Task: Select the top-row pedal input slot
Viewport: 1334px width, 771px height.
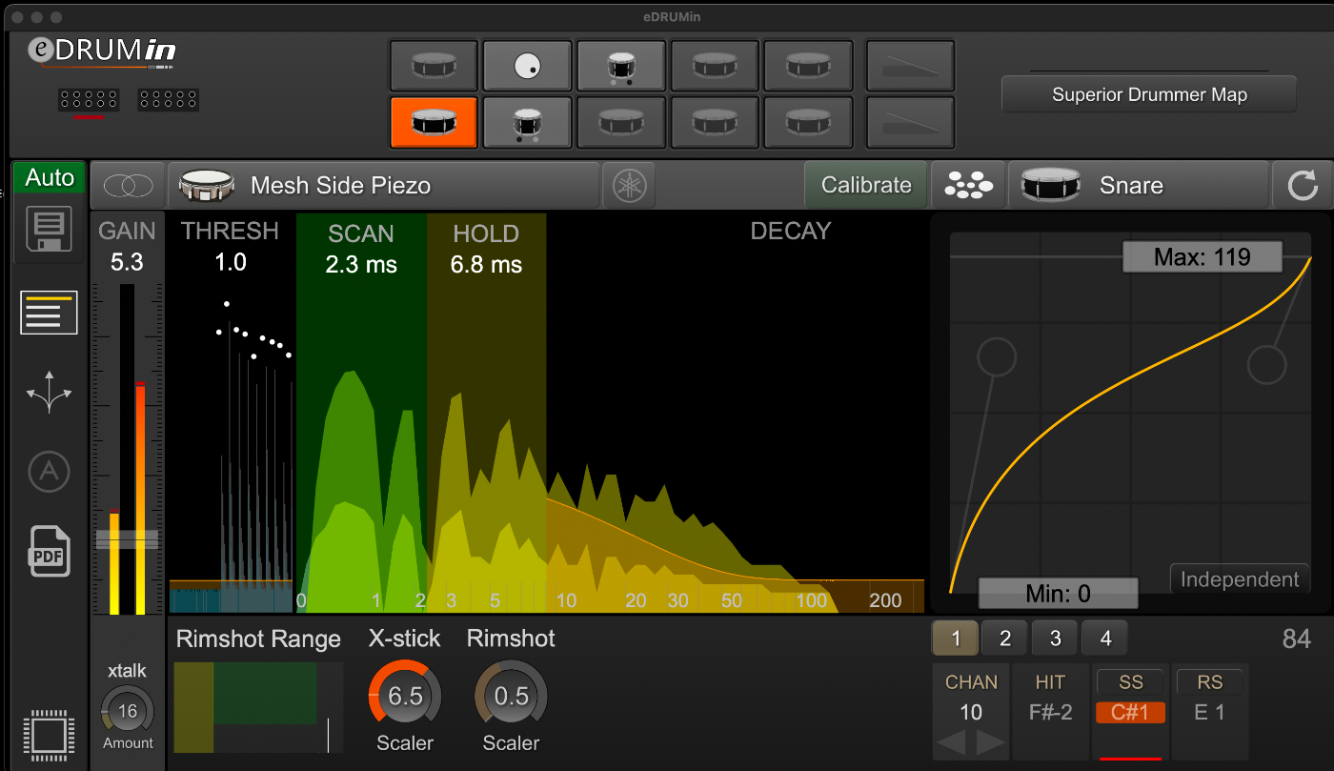Action: click(x=909, y=66)
